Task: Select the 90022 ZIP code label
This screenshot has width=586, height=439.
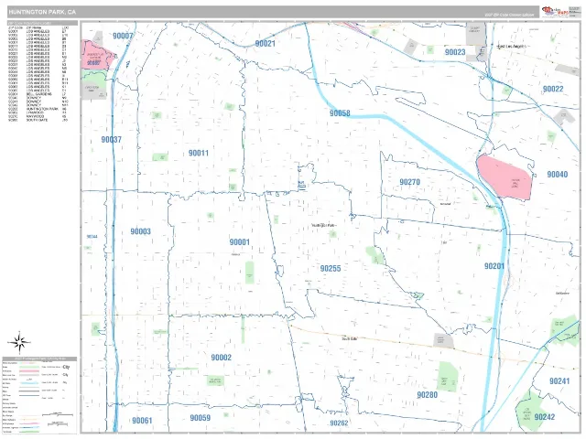Action: [553, 89]
